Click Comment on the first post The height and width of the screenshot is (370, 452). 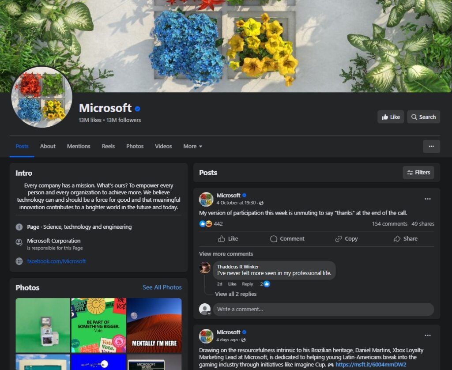coord(287,239)
